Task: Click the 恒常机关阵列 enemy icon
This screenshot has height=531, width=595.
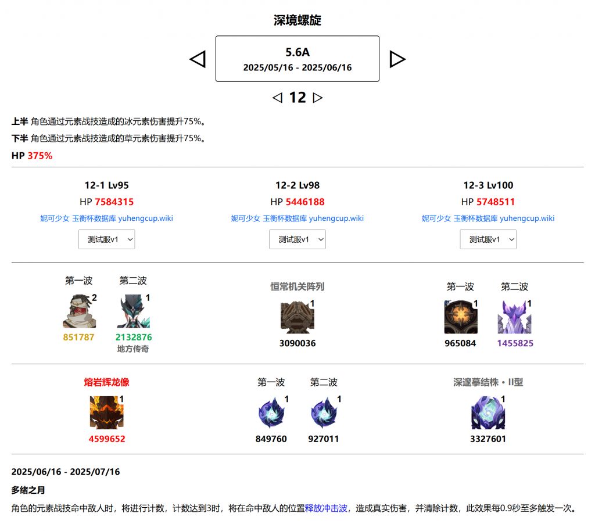Action: pyautogui.click(x=297, y=317)
